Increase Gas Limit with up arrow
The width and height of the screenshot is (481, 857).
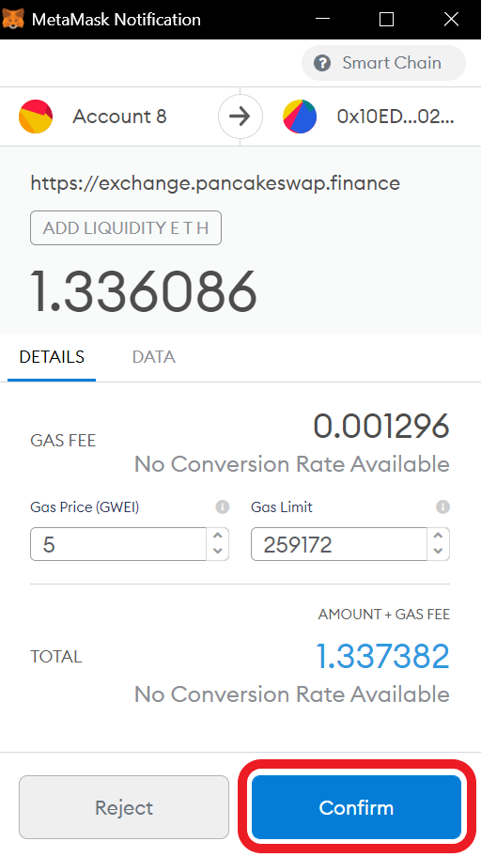click(438, 537)
